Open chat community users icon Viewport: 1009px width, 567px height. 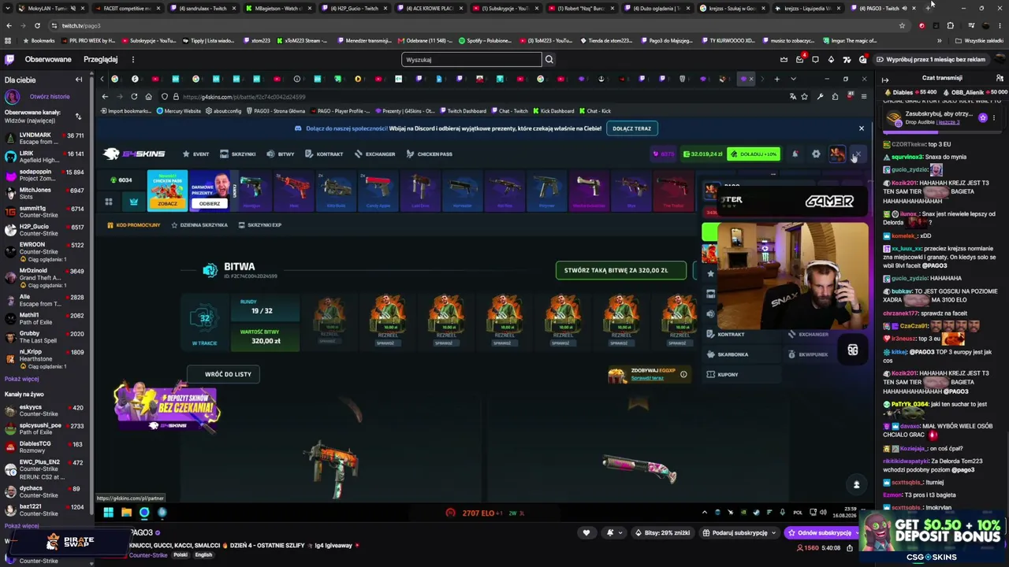(1000, 79)
